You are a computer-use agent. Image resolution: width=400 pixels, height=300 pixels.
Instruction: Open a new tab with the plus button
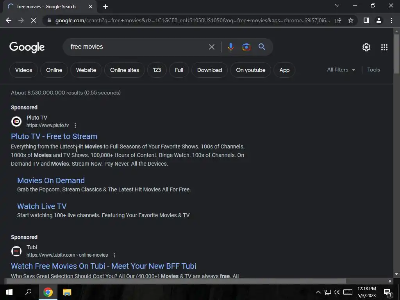105,7
